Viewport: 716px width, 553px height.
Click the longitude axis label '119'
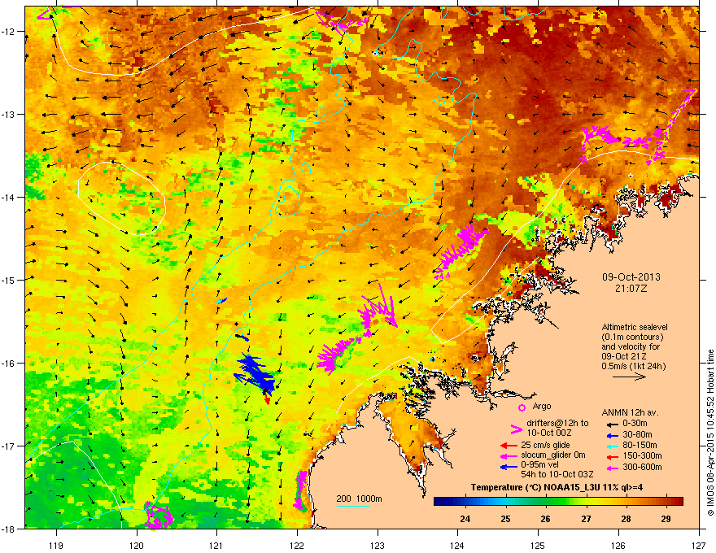point(56,545)
